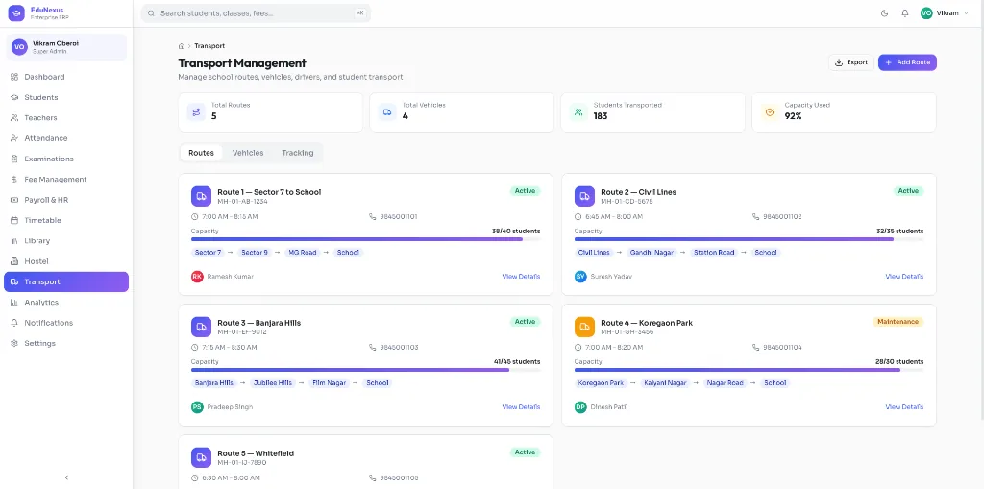Click the Route 5 bus icon
984x489 pixels.
pyautogui.click(x=202, y=457)
